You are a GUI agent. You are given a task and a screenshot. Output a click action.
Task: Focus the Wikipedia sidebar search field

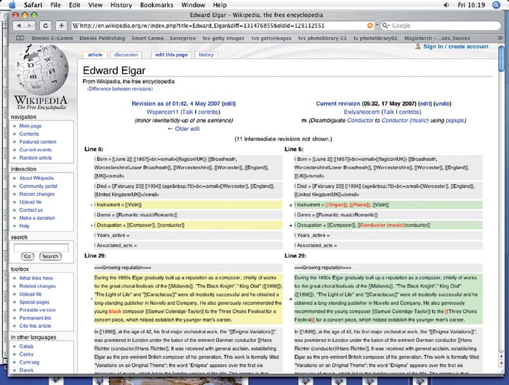coord(41,248)
